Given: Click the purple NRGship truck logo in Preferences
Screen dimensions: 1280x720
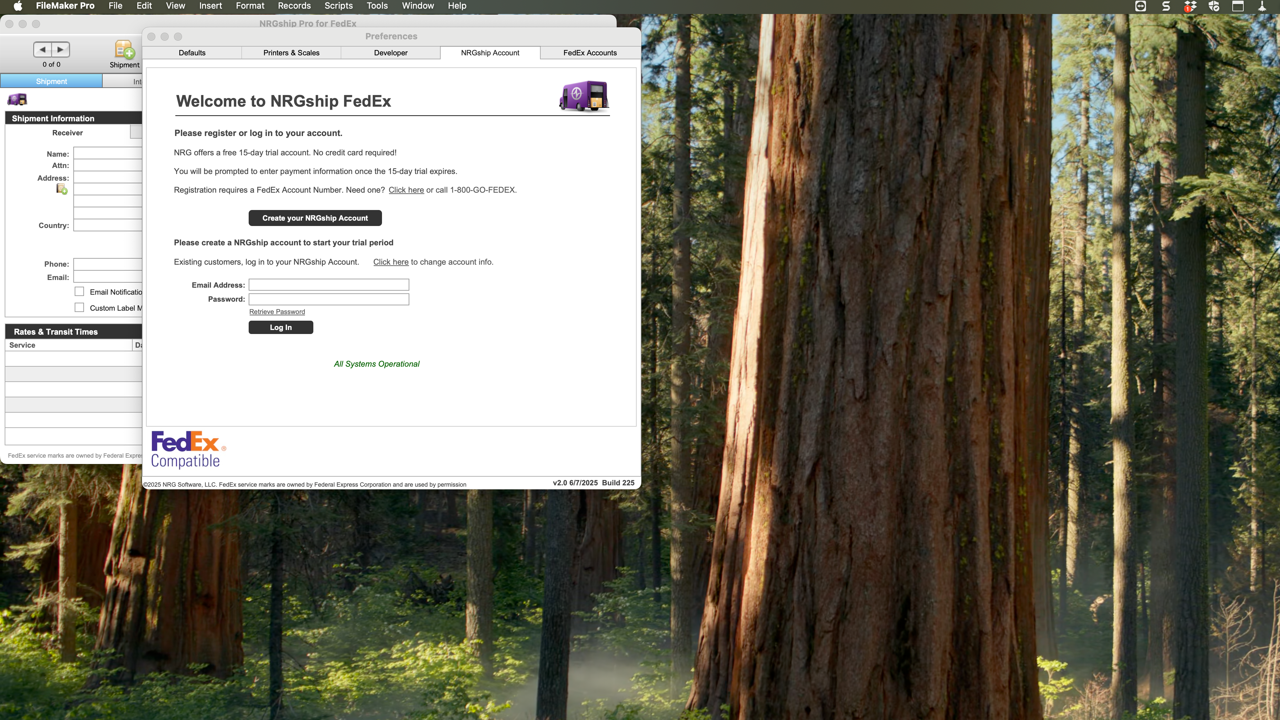Looking at the screenshot, I should [584, 96].
